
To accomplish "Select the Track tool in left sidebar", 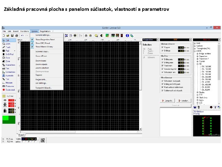I will (x=9, y=47).
